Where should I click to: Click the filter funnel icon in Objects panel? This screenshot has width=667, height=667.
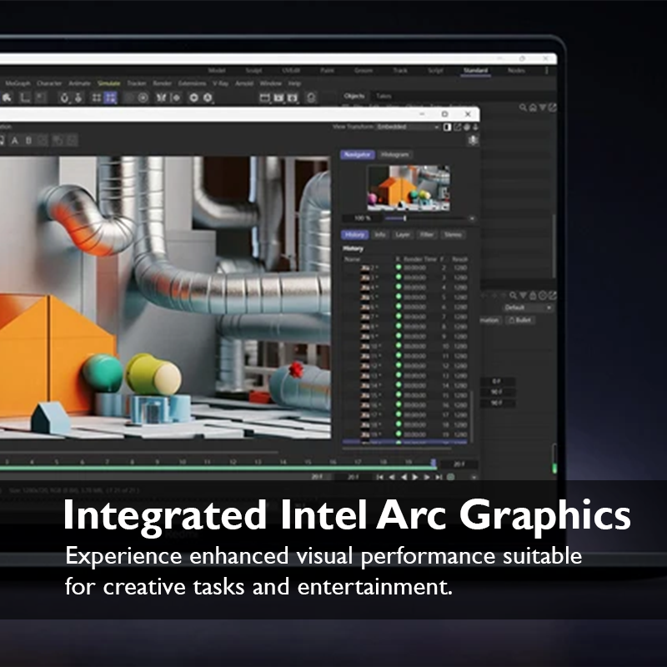pos(543,108)
